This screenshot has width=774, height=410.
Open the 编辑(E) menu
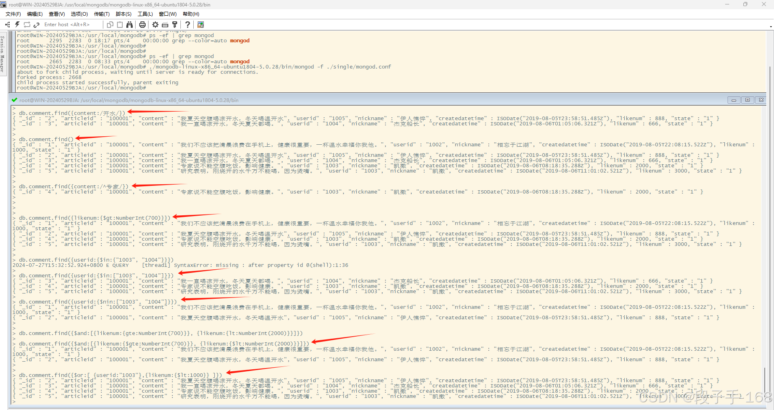(x=35, y=14)
